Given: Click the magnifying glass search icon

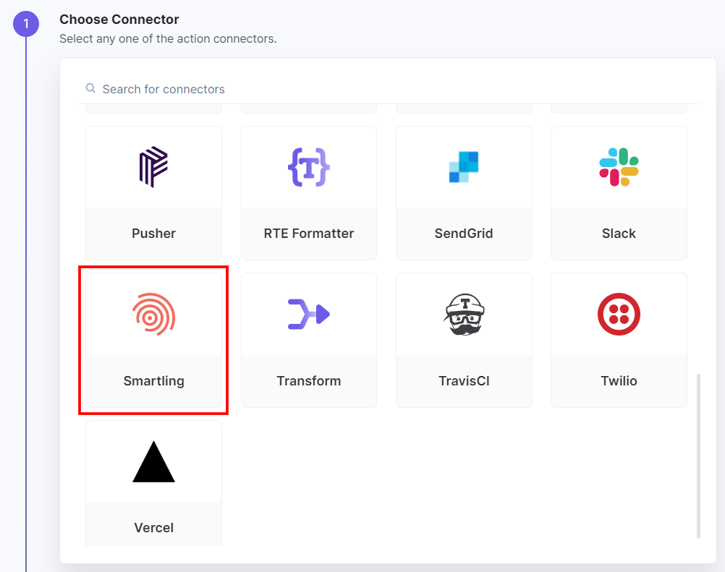Looking at the screenshot, I should 90,87.
